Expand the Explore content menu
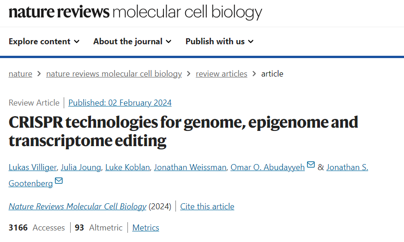This screenshot has height=242, width=404. click(44, 41)
